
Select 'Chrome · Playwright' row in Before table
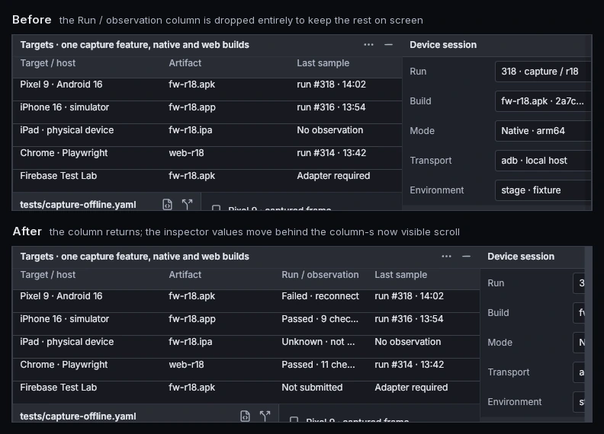pos(207,158)
